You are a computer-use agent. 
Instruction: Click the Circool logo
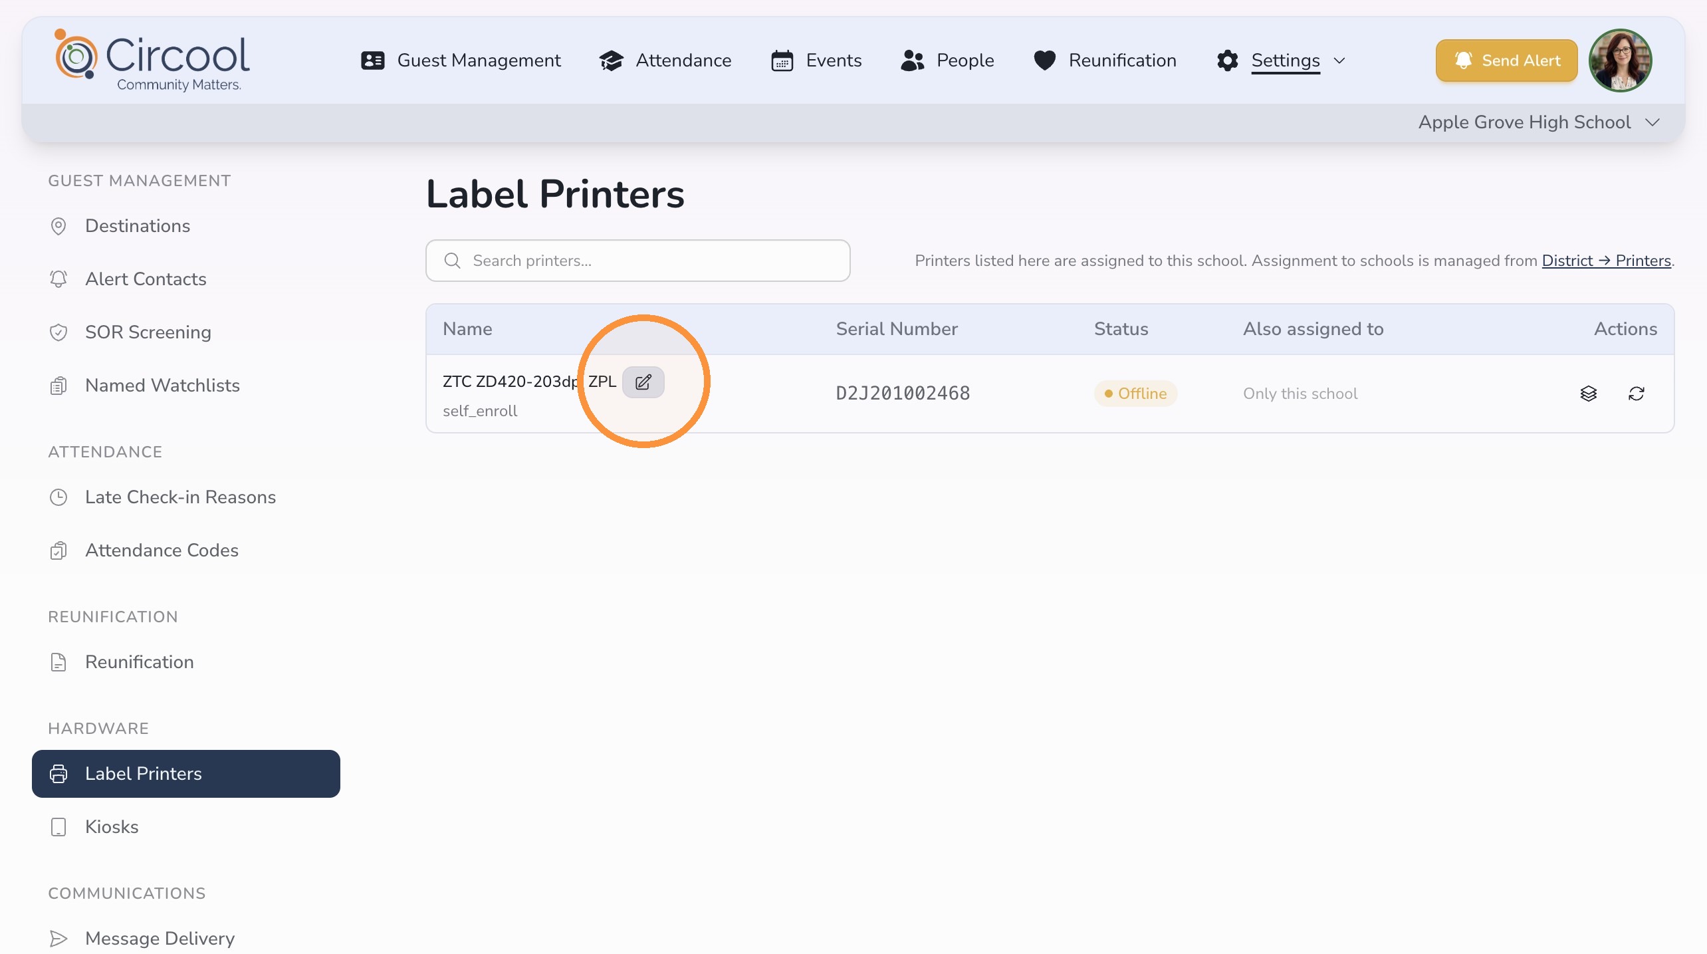click(152, 60)
